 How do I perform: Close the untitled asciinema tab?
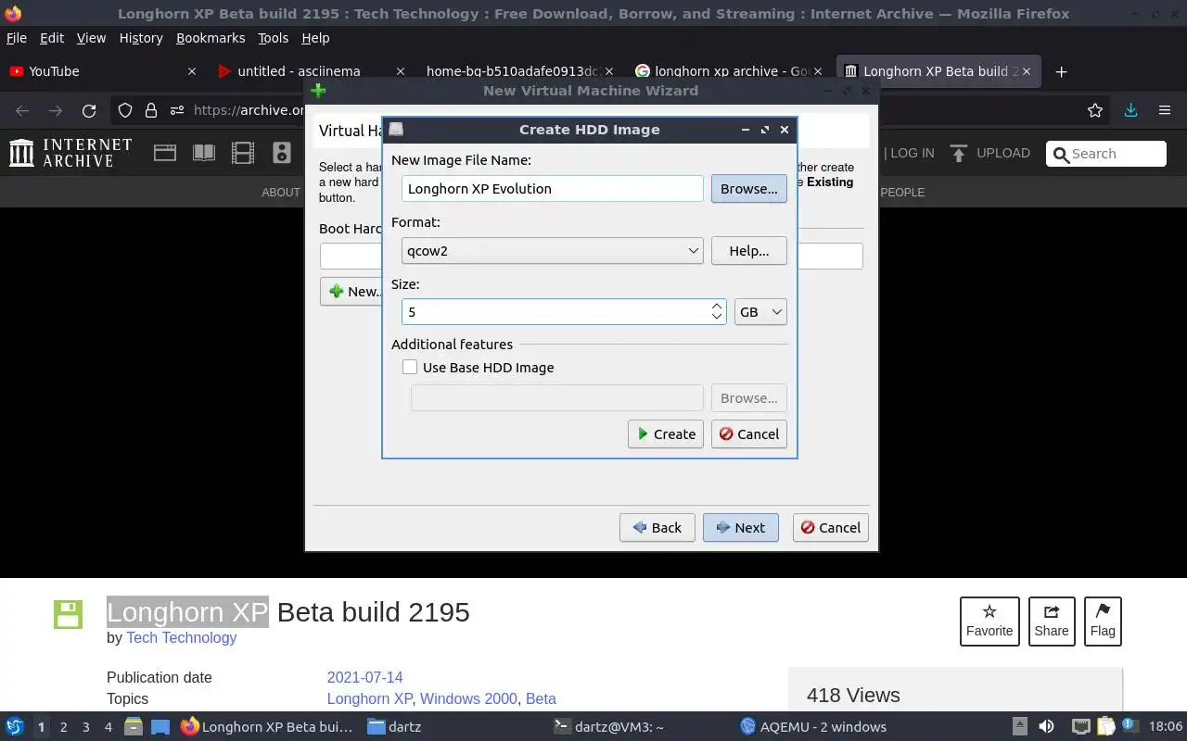point(401,71)
